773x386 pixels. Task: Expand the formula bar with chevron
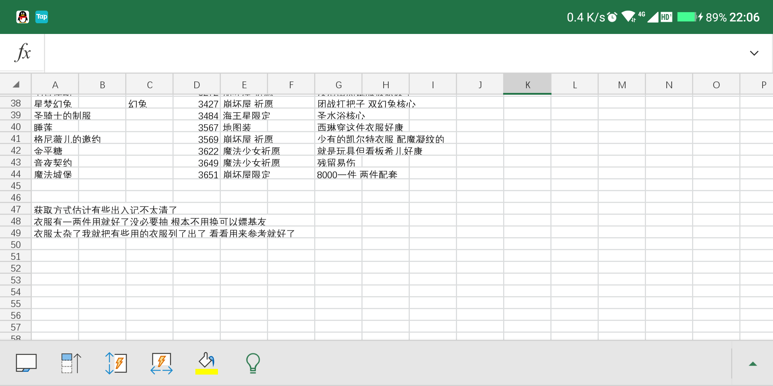coord(754,53)
